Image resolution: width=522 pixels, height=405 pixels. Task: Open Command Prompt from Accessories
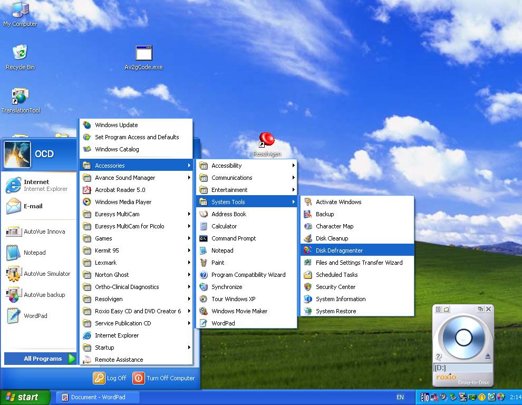click(247, 238)
